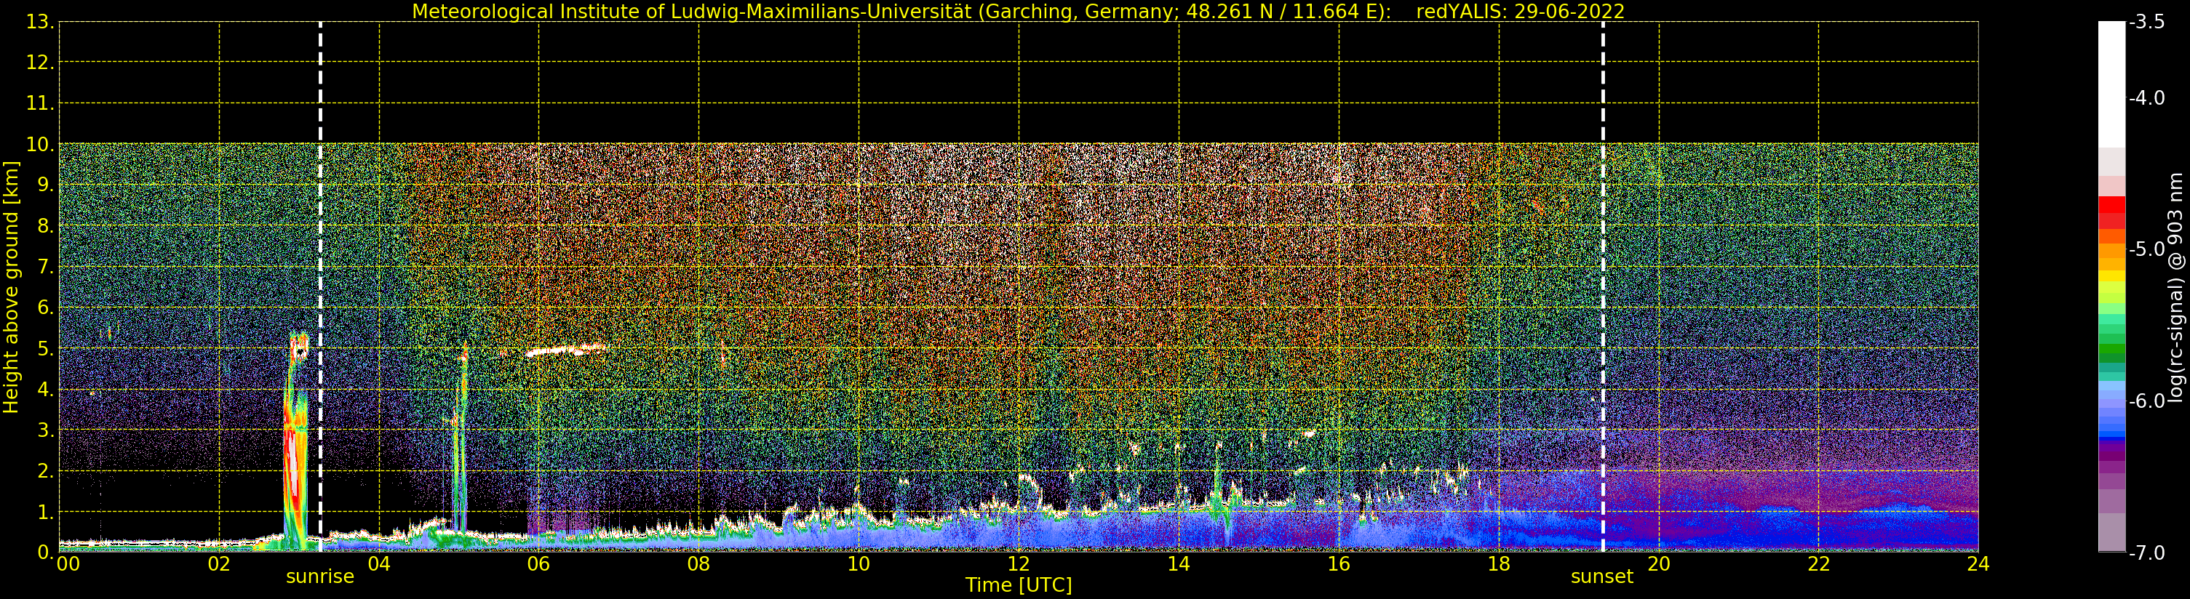Click the y-axis tick label '2.'
Image resolution: width=2190 pixels, height=599 pixels.
[45, 472]
